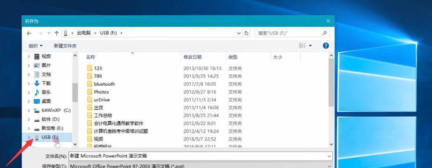Image resolution: width=432 pixels, height=168 pixels.
Task: Select USB (F:) drive in tree
Action: [50, 137]
